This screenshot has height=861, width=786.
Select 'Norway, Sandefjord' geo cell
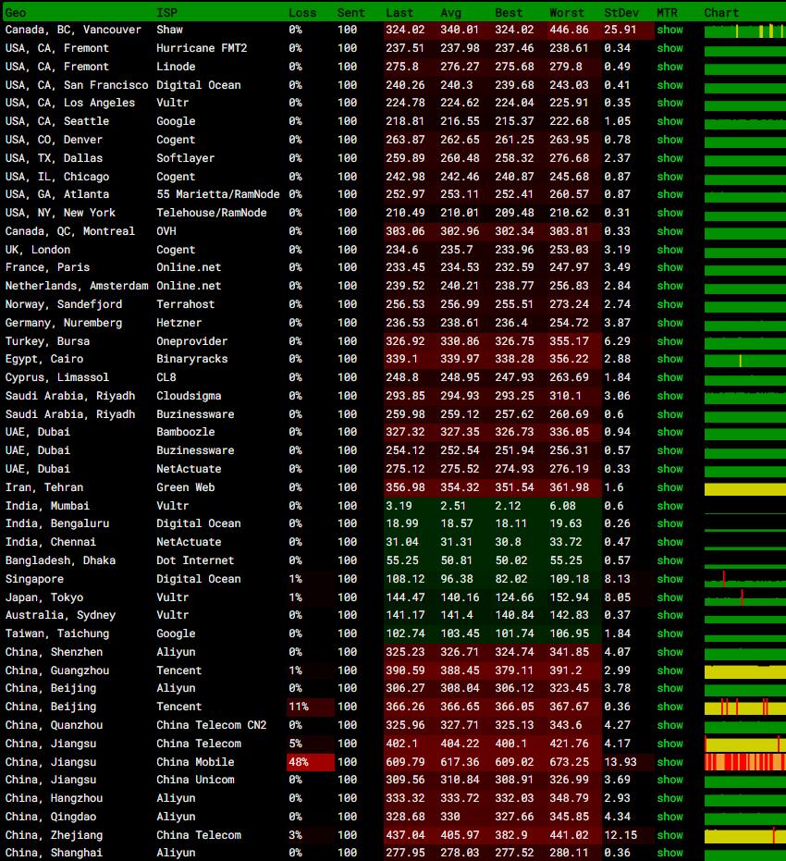point(64,304)
